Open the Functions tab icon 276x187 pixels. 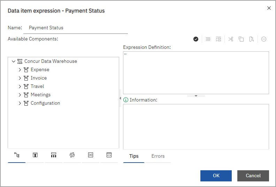72,155
